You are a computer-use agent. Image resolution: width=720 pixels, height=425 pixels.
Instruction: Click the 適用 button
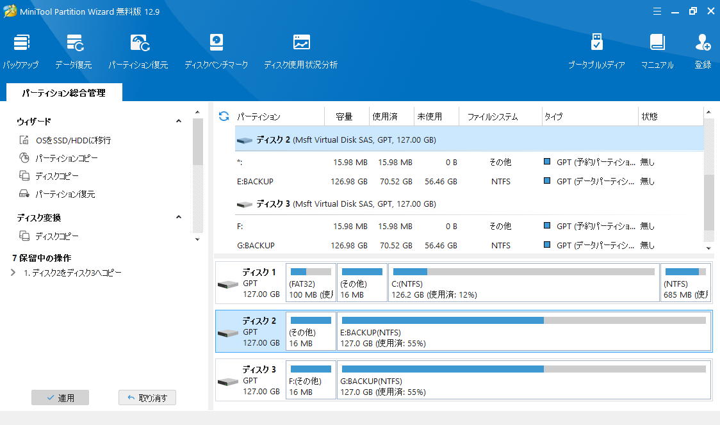click(60, 397)
